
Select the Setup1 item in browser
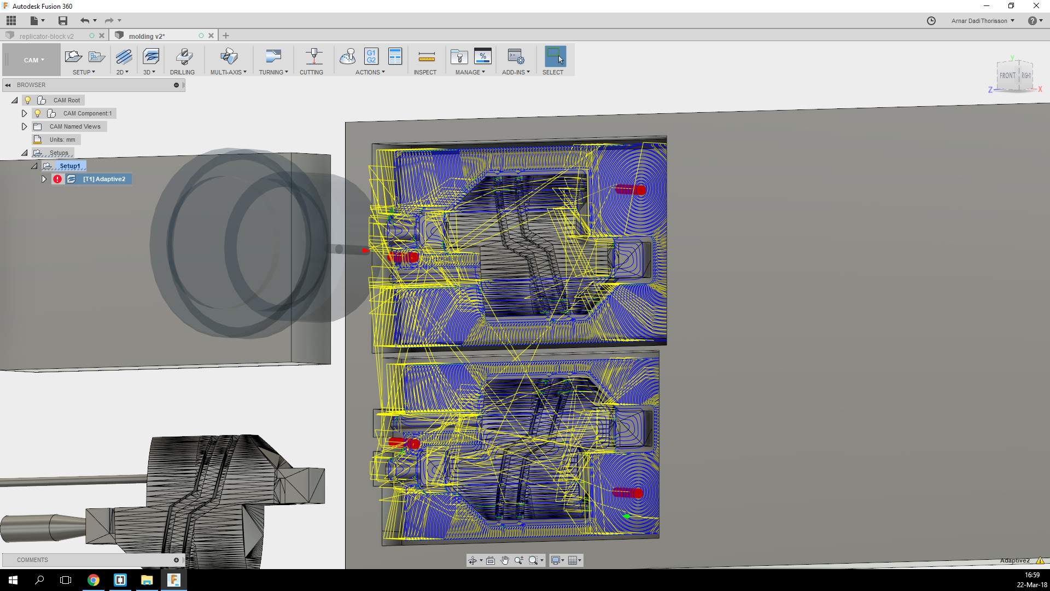click(x=70, y=166)
